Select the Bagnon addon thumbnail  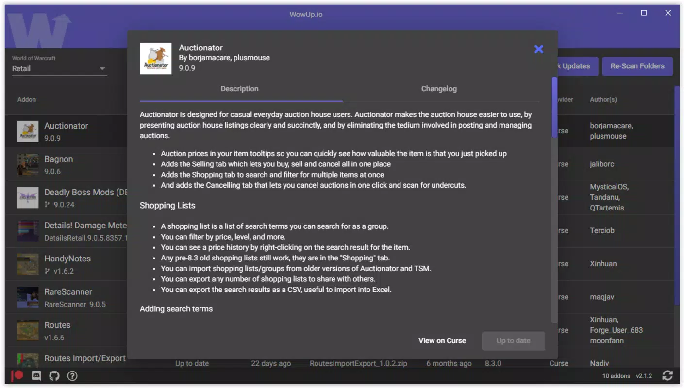28,164
